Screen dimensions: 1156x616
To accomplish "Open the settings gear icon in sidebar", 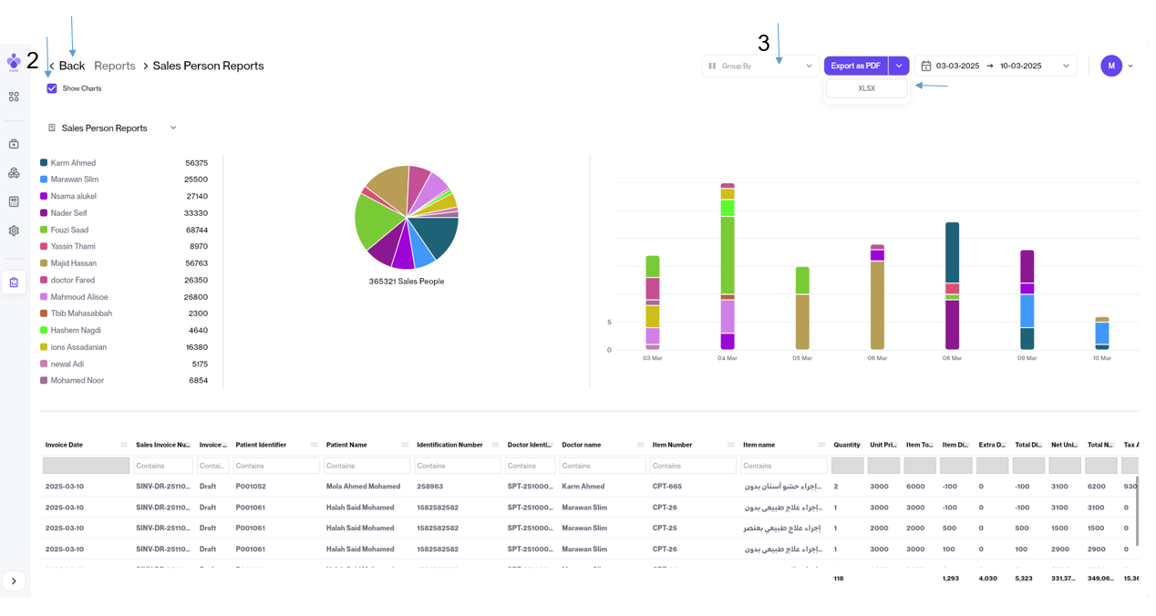I will point(14,231).
